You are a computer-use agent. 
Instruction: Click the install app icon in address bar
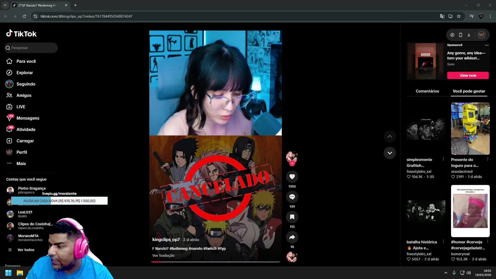pos(450,16)
